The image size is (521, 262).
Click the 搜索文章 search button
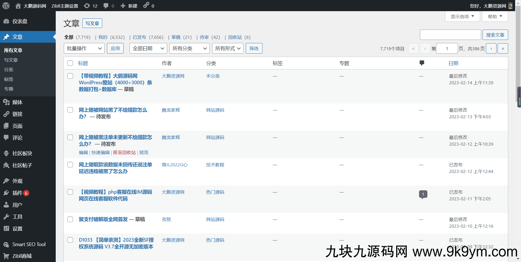coord(495,35)
